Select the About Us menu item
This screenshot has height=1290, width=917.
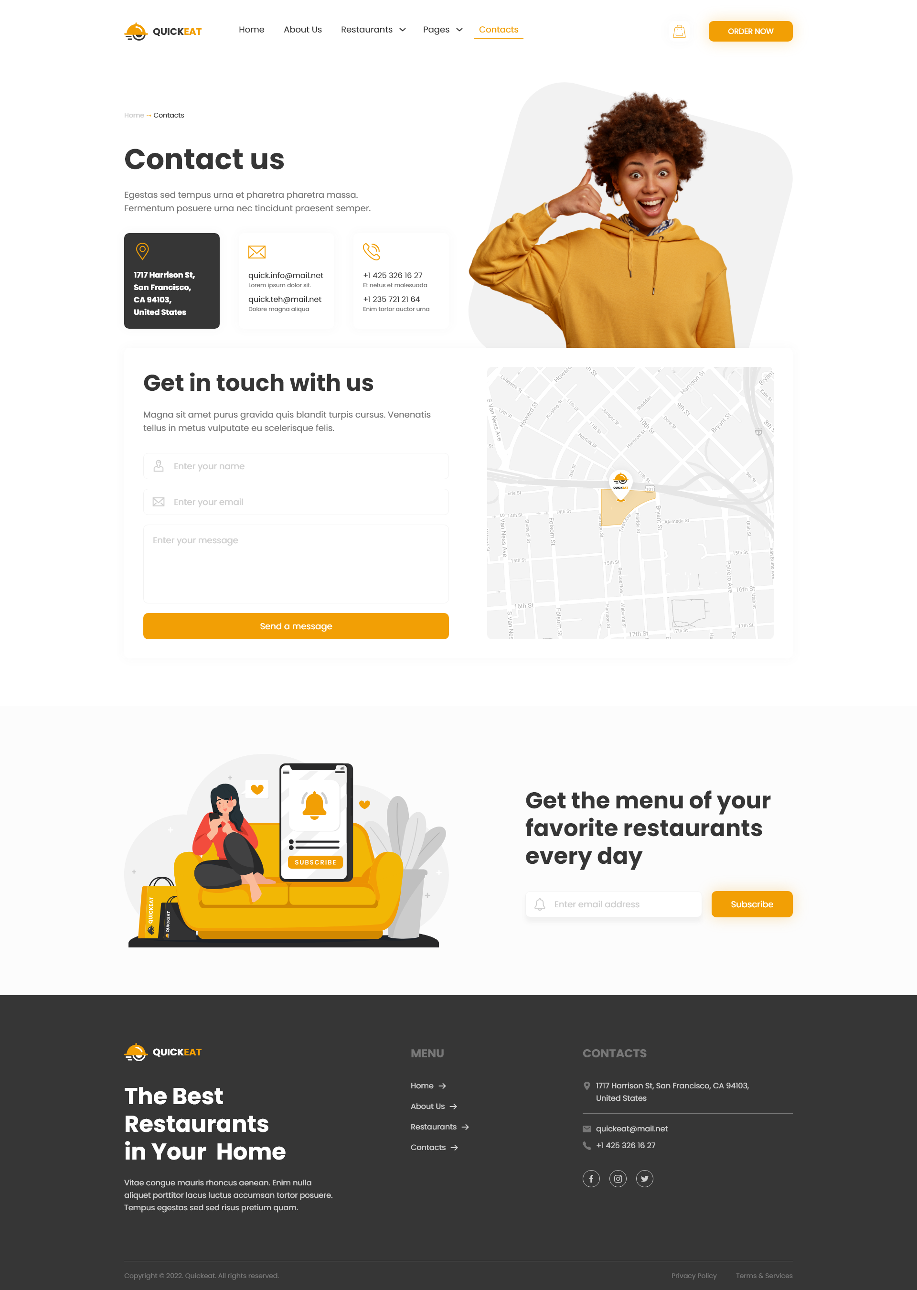tap(303, 30)
